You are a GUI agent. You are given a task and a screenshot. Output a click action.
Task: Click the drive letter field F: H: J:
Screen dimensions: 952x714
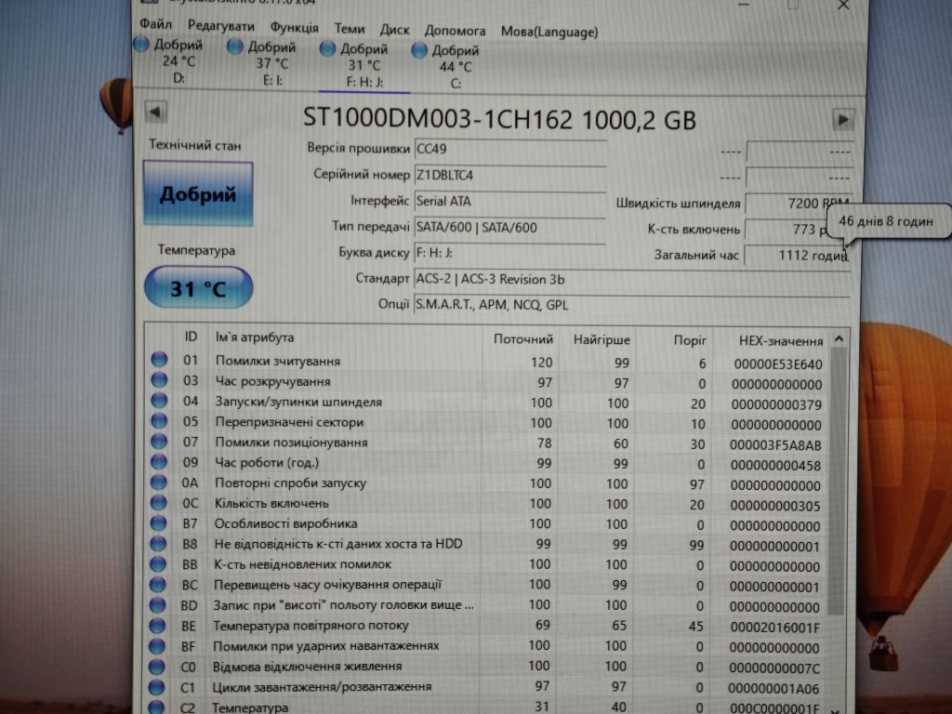point(510,253)
